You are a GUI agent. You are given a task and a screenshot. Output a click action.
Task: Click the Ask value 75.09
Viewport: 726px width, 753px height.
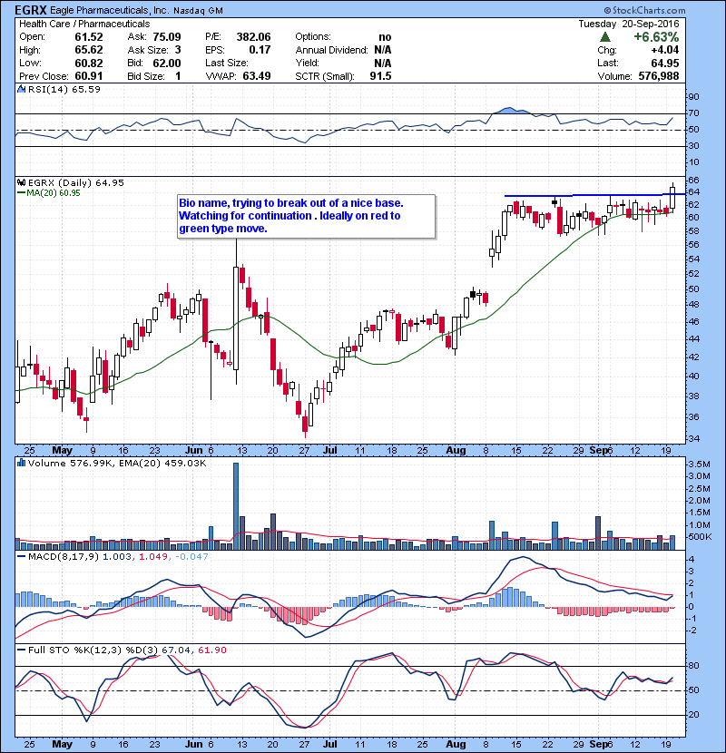point(167,37)
